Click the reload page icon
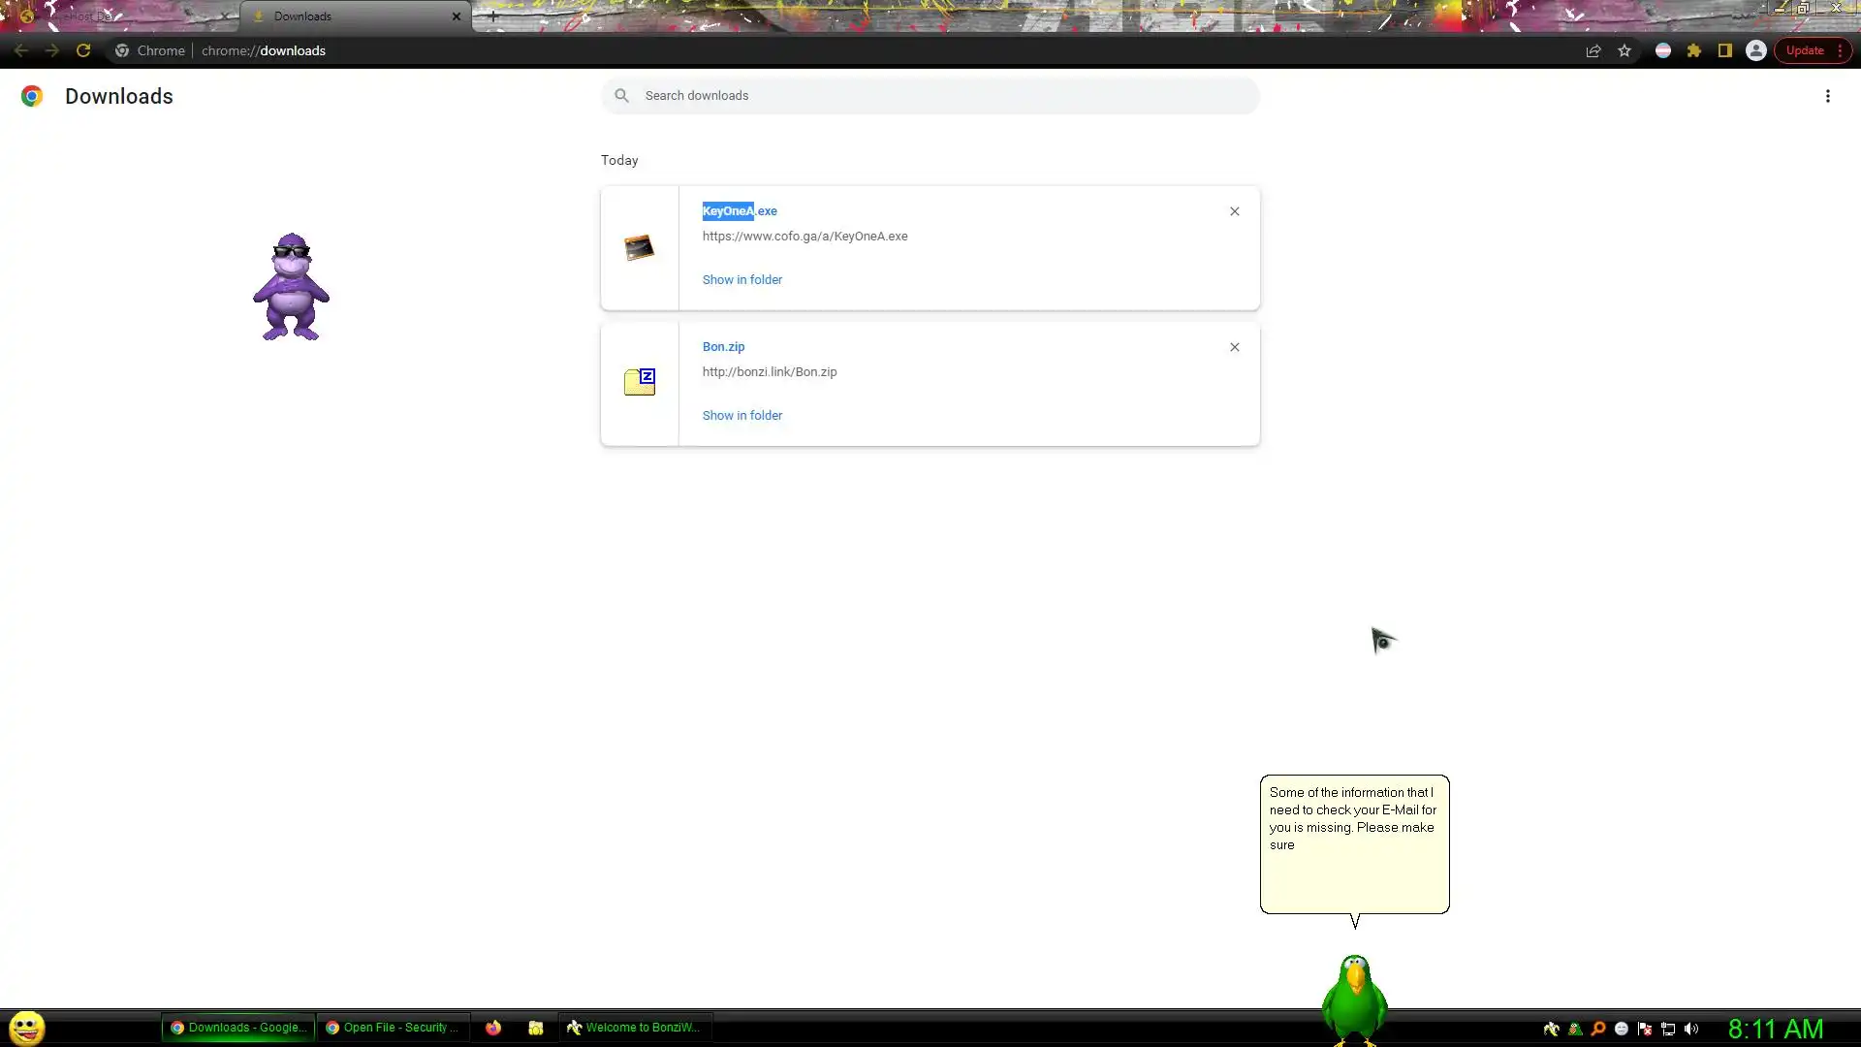 (x=83, y=50)
